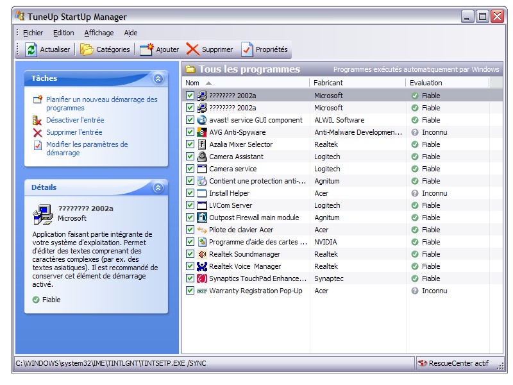
Task: Click the status bar resize grip
Action: click(x=500, y=366)
